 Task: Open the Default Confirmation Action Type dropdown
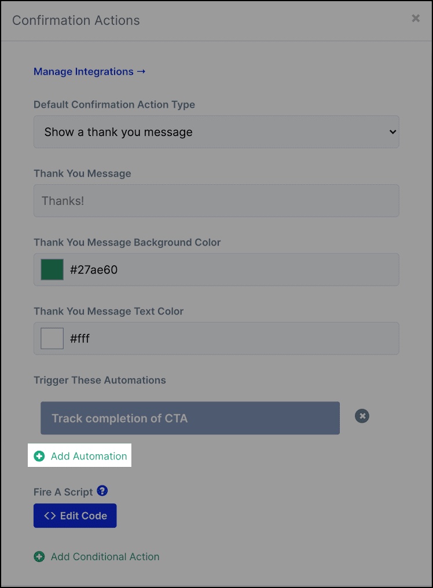[216, 132]
